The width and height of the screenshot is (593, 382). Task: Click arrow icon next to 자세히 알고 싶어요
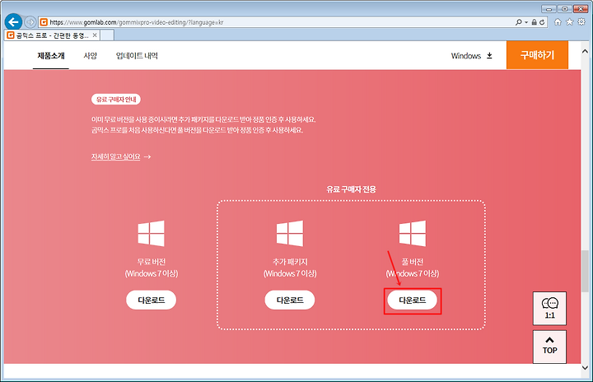tap(147, 156)
